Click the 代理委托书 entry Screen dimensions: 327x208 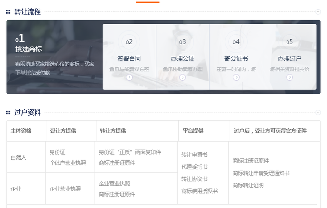pyautogui.click(x=194, y=167)
